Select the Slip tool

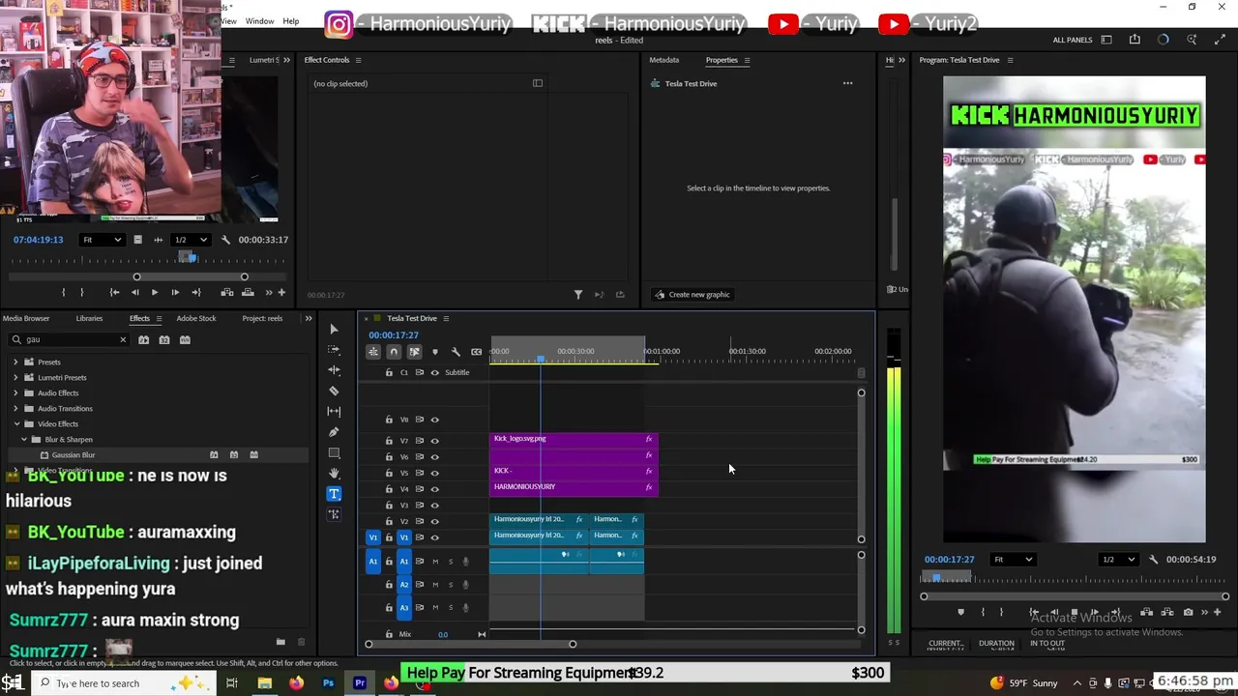(334, 412)
